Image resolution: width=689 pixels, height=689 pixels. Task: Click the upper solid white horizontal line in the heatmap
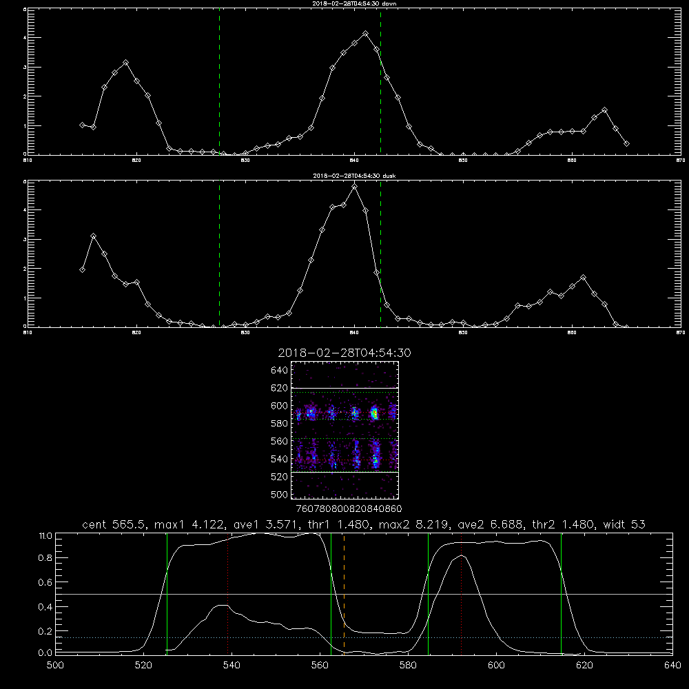344,389
